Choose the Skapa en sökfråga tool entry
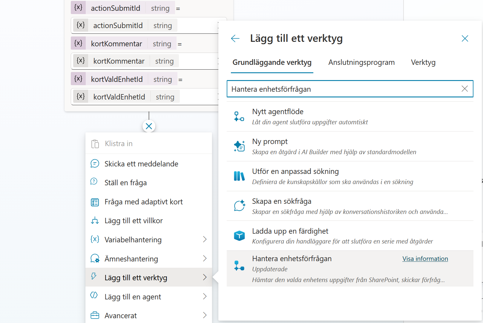Viewport: 483px width, 323px height. tap(350, 206)
